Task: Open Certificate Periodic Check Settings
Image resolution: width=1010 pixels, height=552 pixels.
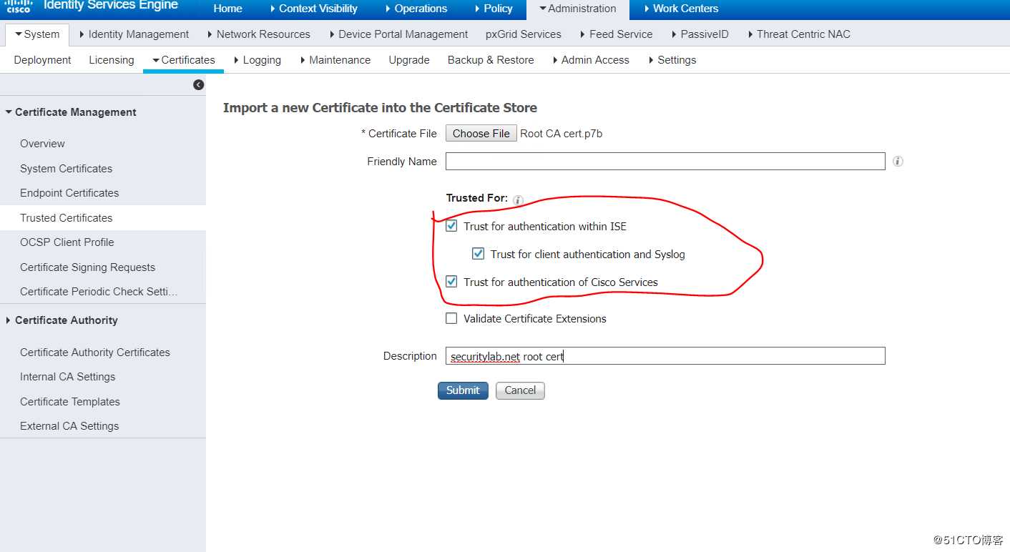Action: click(x=99, y=292)
